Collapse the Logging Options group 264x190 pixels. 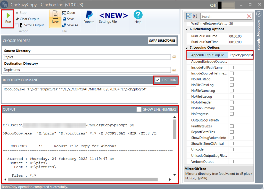[x=187, y=47]
